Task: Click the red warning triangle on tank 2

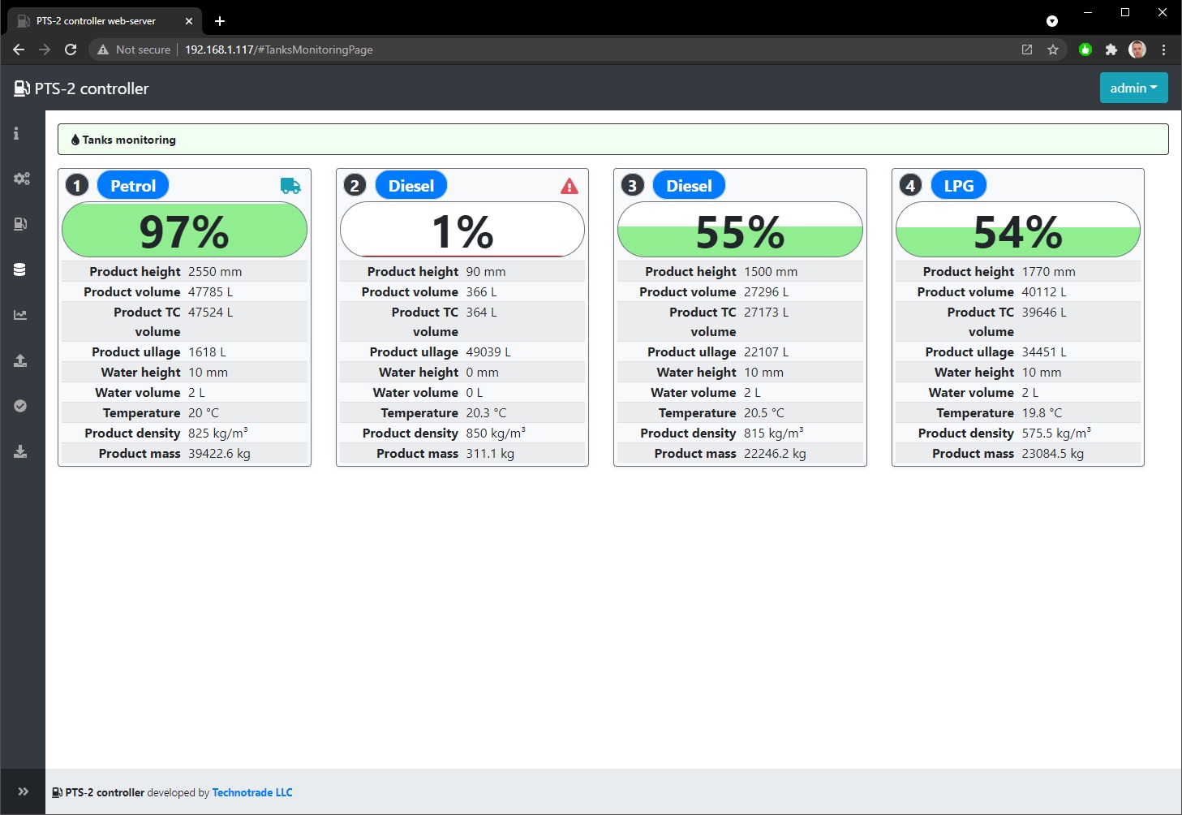Action: pyautogui.click(x=570, y=187)
